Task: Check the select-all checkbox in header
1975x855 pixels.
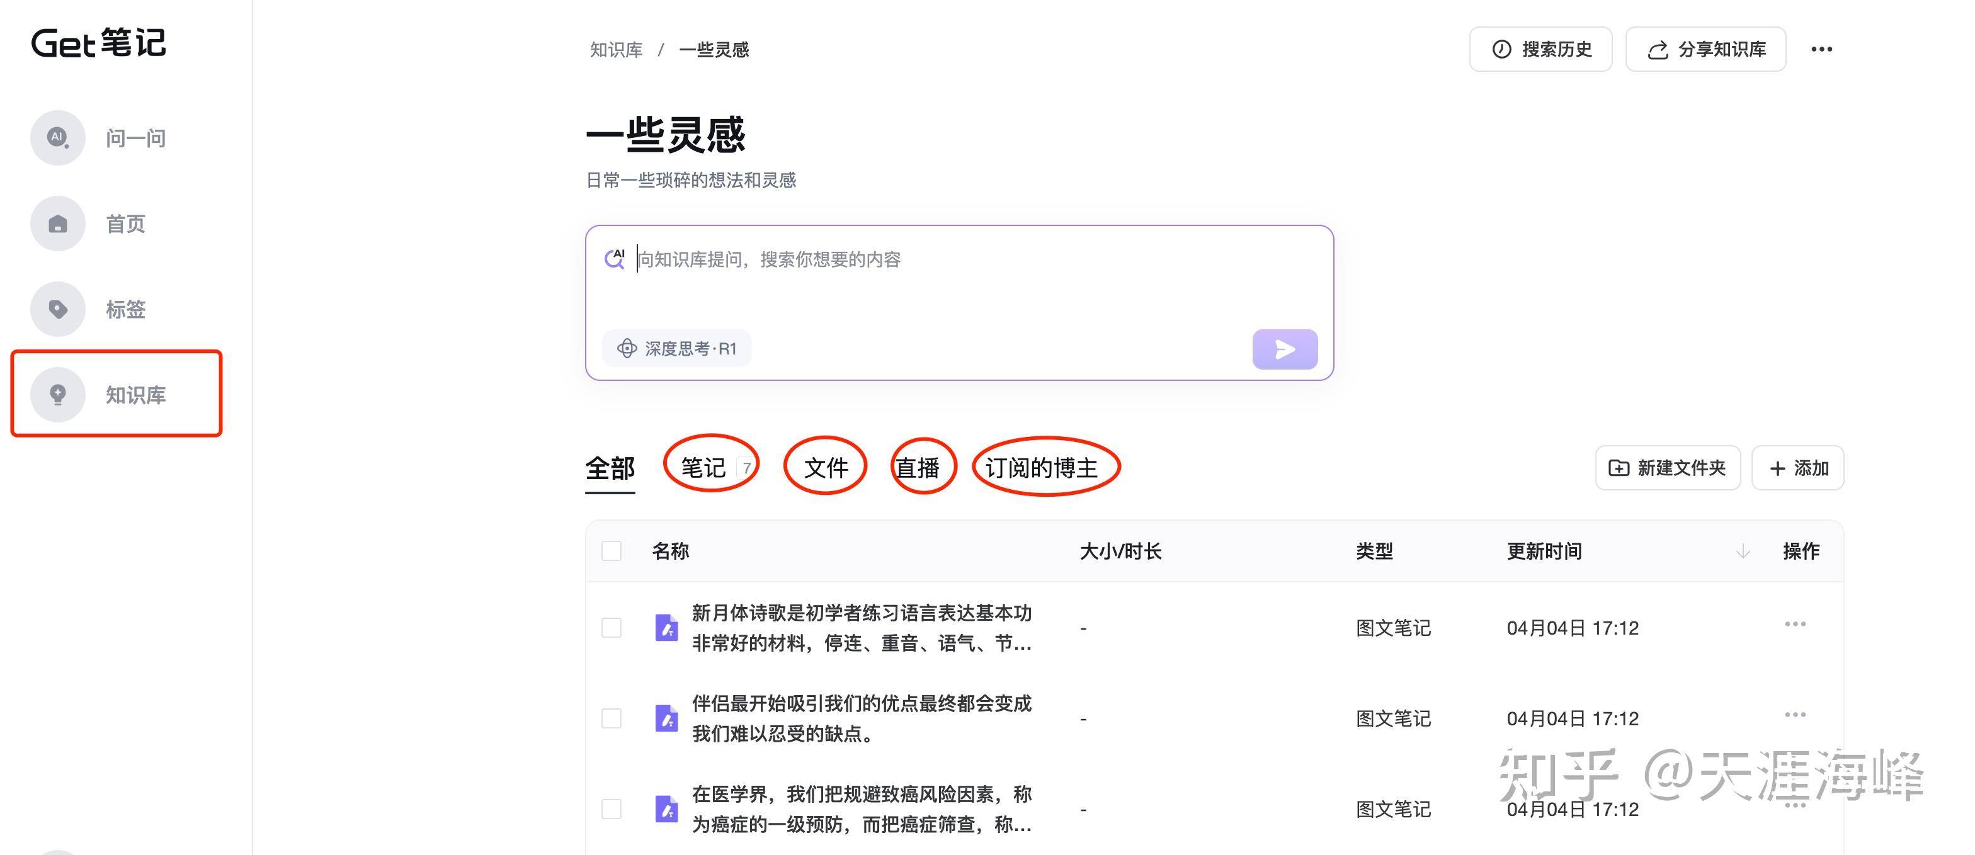Action: (611, 551)
